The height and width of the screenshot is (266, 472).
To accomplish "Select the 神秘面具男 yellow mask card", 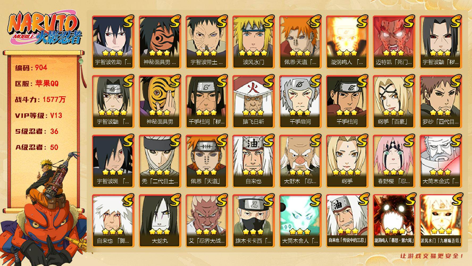I will (160, 101).
